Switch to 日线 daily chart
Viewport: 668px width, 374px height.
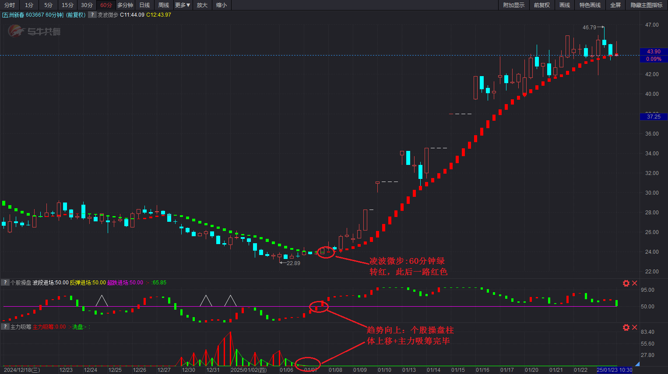[144, 5]
